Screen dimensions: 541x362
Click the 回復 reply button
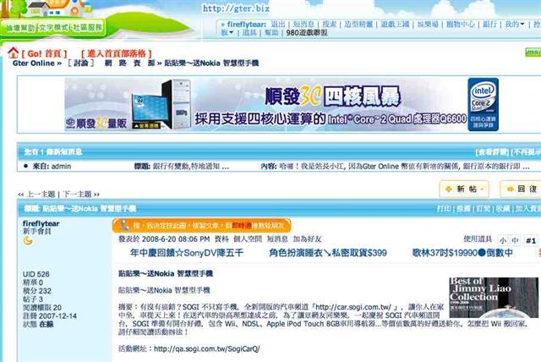coord(522,189)
